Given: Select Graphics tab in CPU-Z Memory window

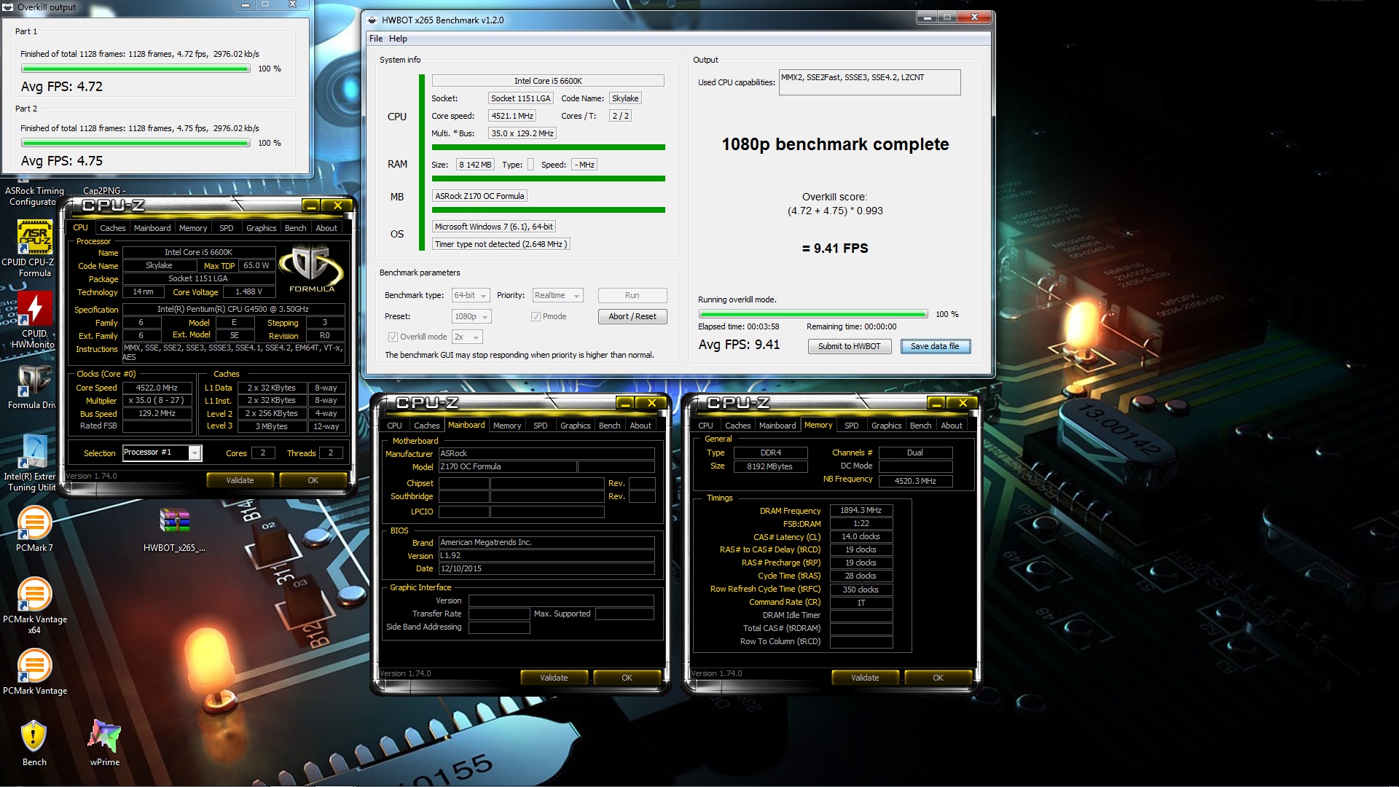Looking at the screenshot, I should click(886, 426).
